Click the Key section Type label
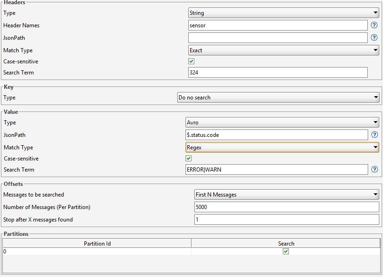This screenshot has width=383, height=277. [9, 98]
